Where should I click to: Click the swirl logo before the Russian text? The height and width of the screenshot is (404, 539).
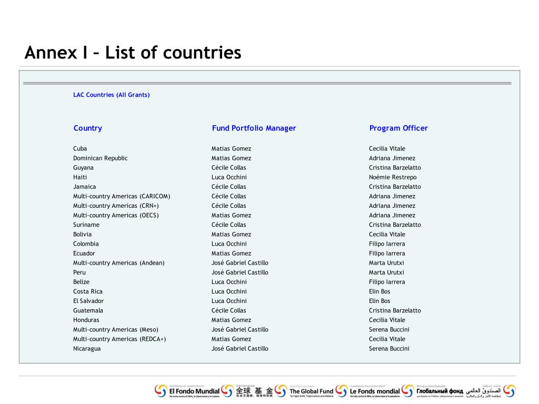click(407, 391)
